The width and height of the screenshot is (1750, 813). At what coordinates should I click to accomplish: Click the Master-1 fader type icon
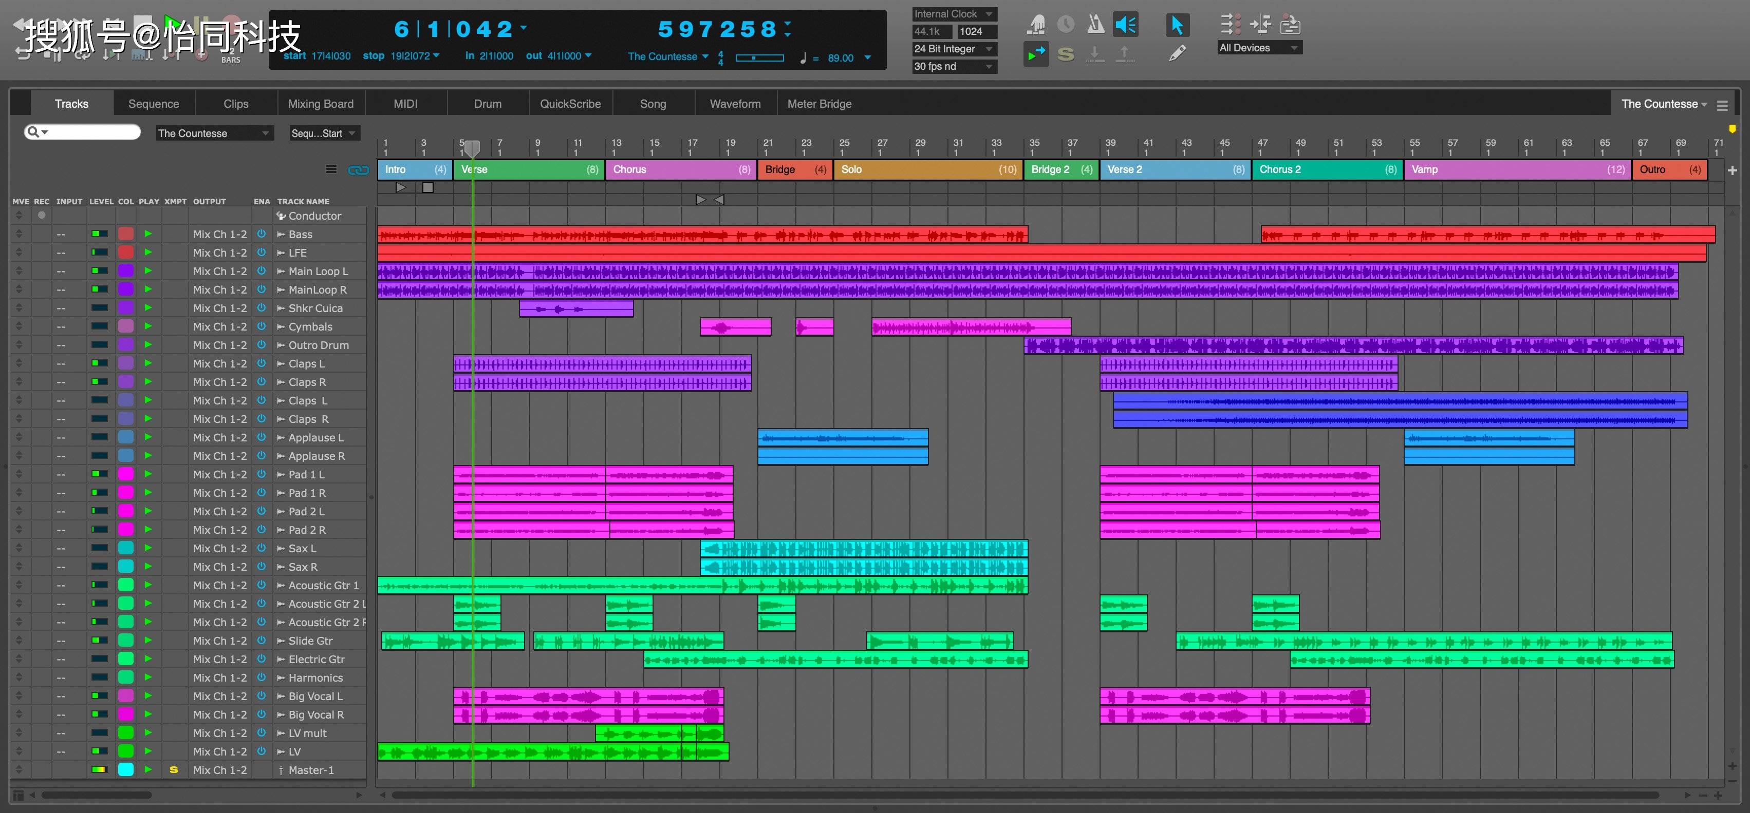(x=281, y=770)
